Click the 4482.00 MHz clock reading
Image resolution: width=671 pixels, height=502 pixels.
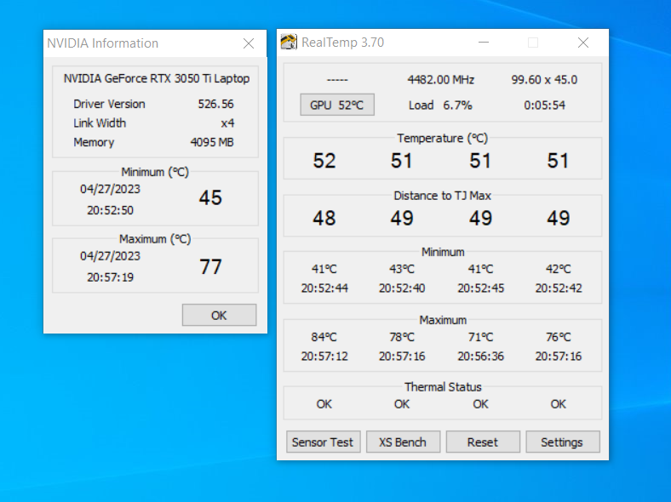point(441,80)
